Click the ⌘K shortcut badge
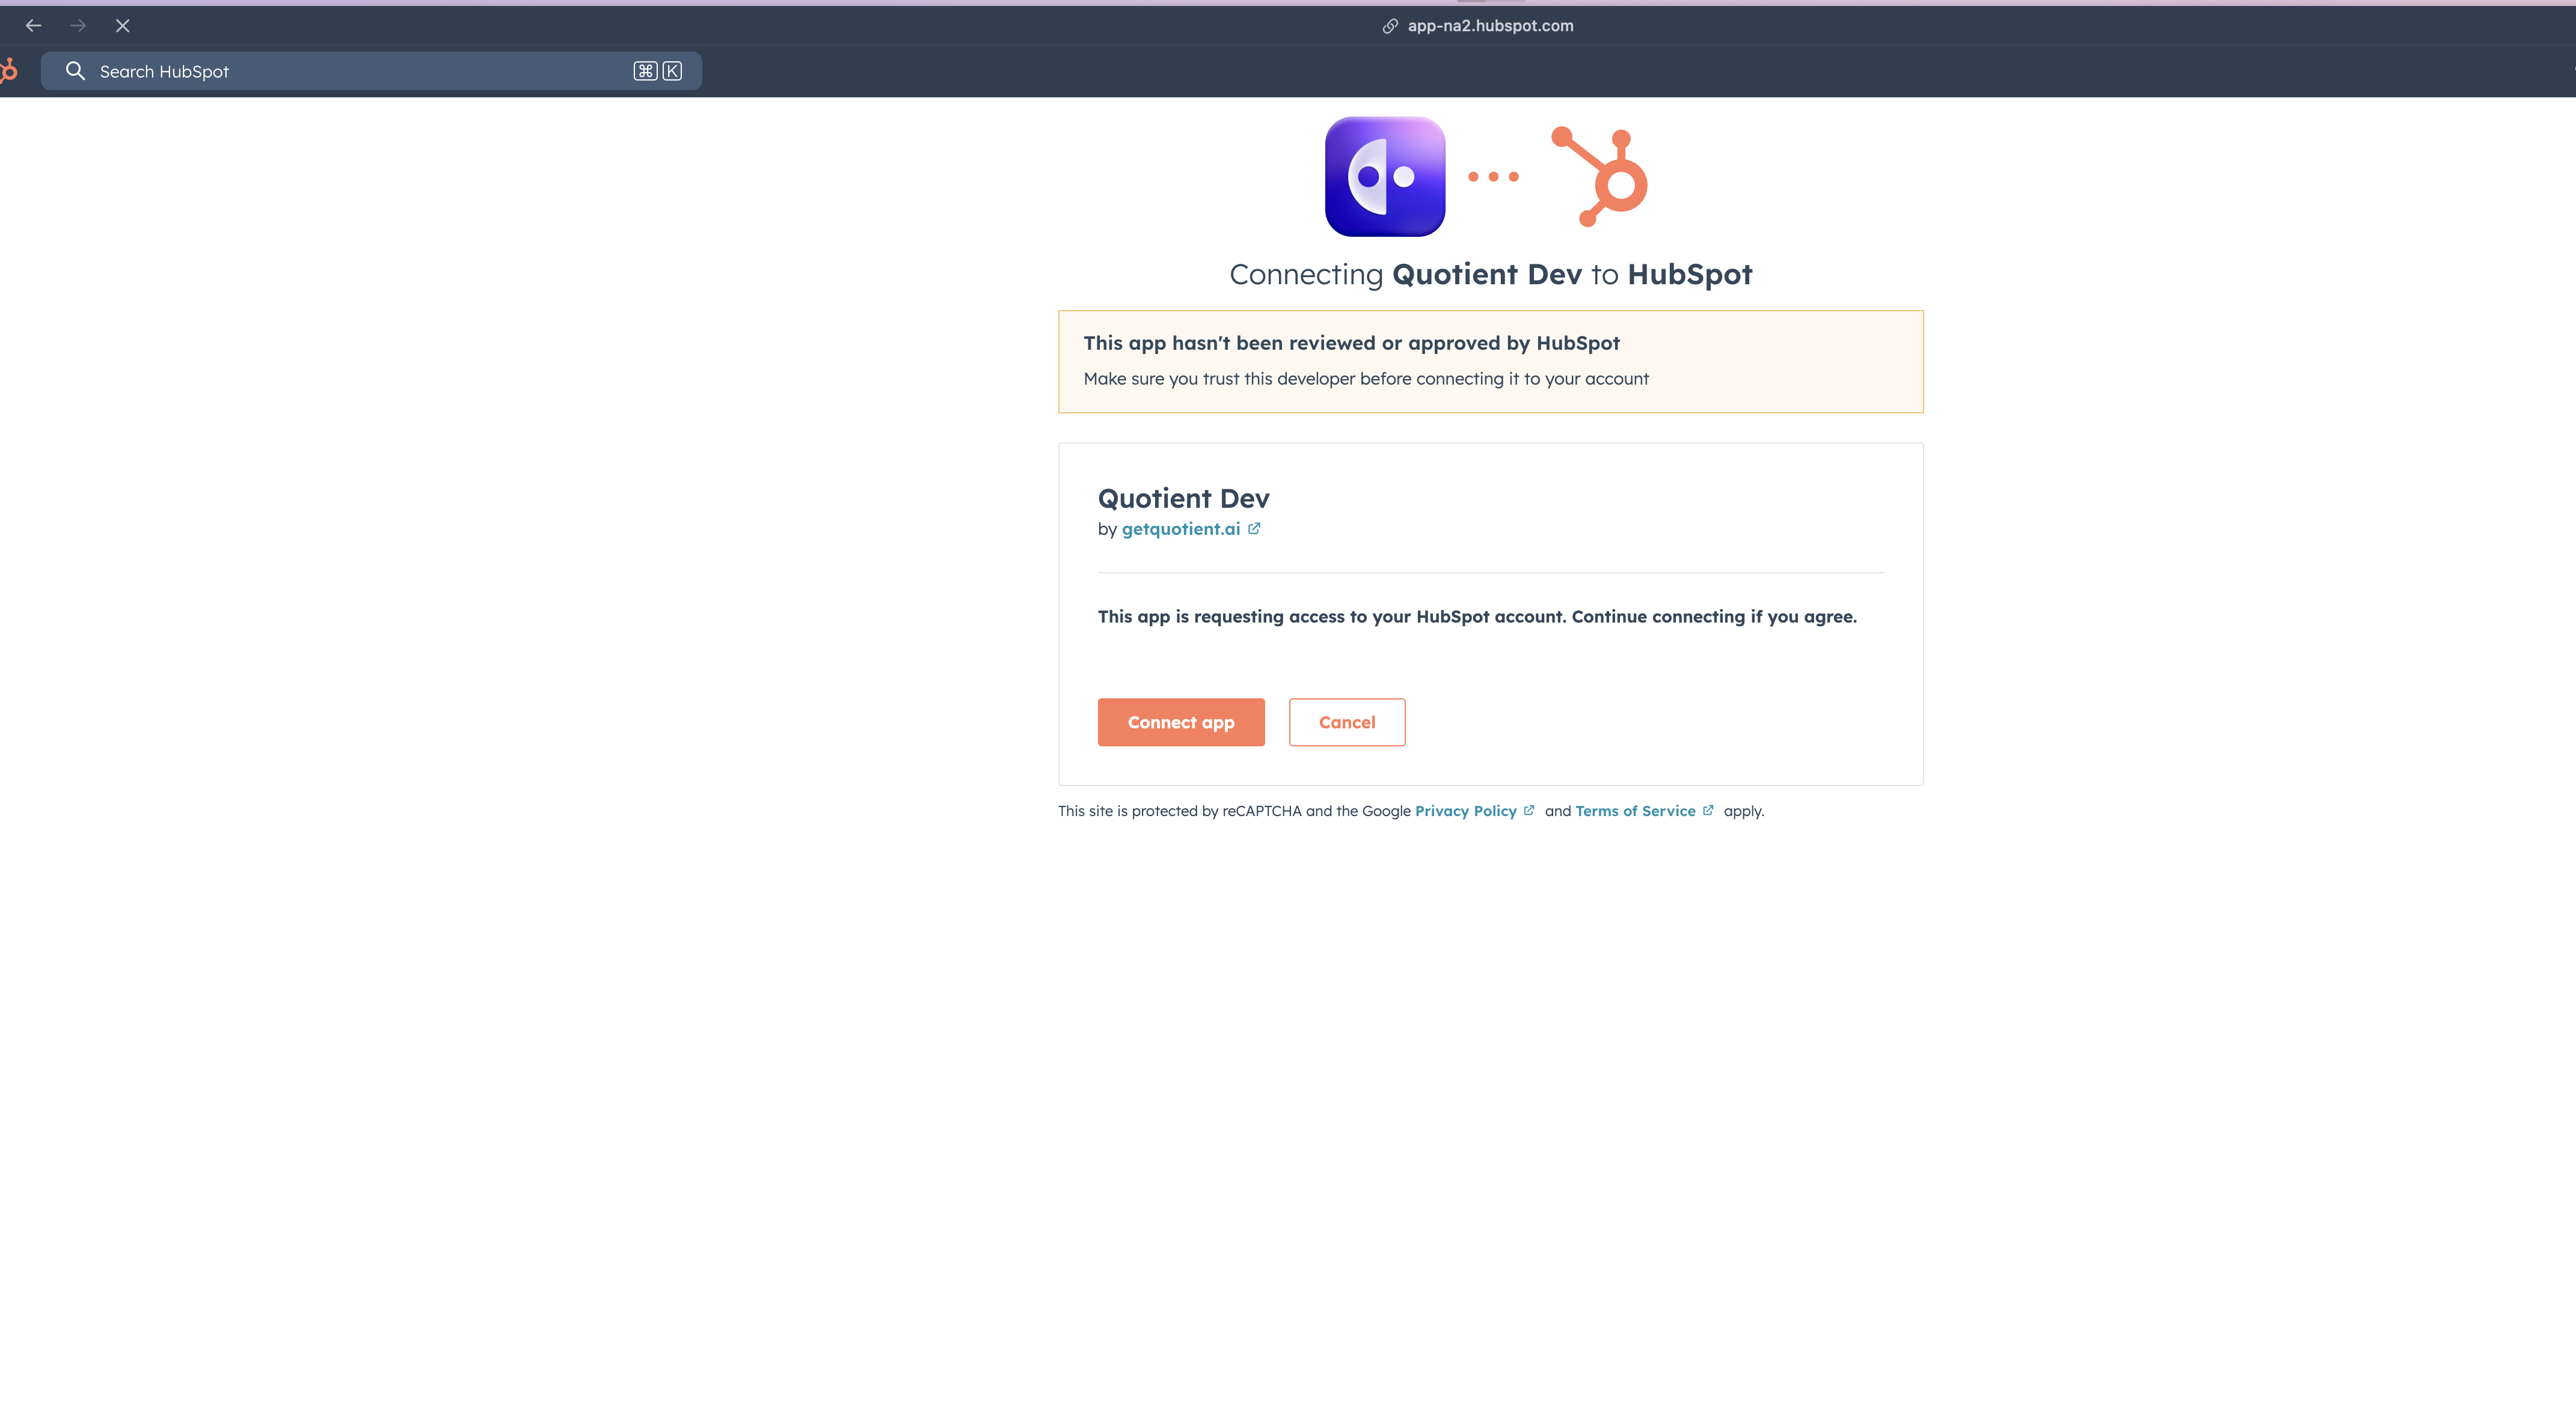This screenshot has height=1411, width=2576. (658, 70)
